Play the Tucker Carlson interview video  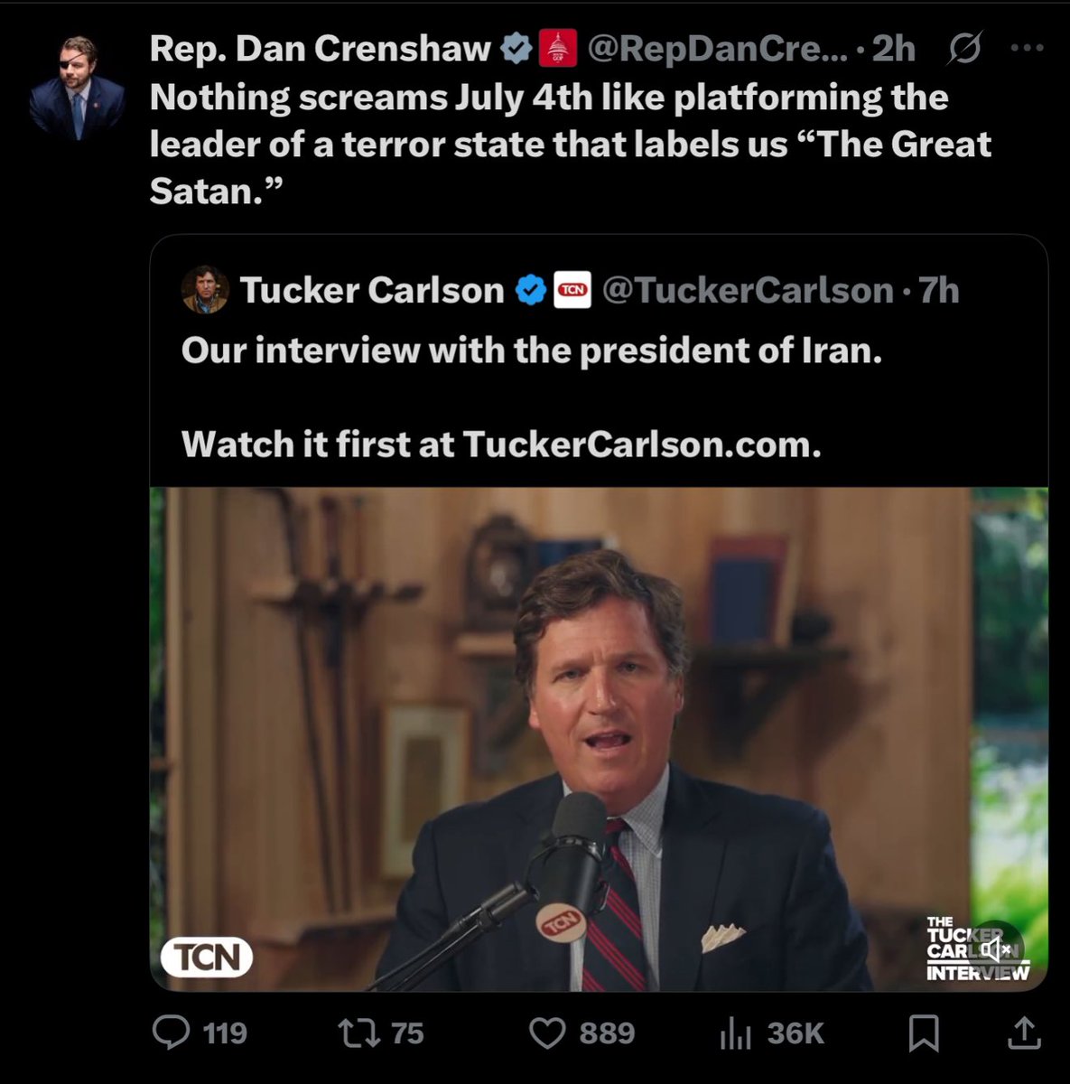(599, 739)
